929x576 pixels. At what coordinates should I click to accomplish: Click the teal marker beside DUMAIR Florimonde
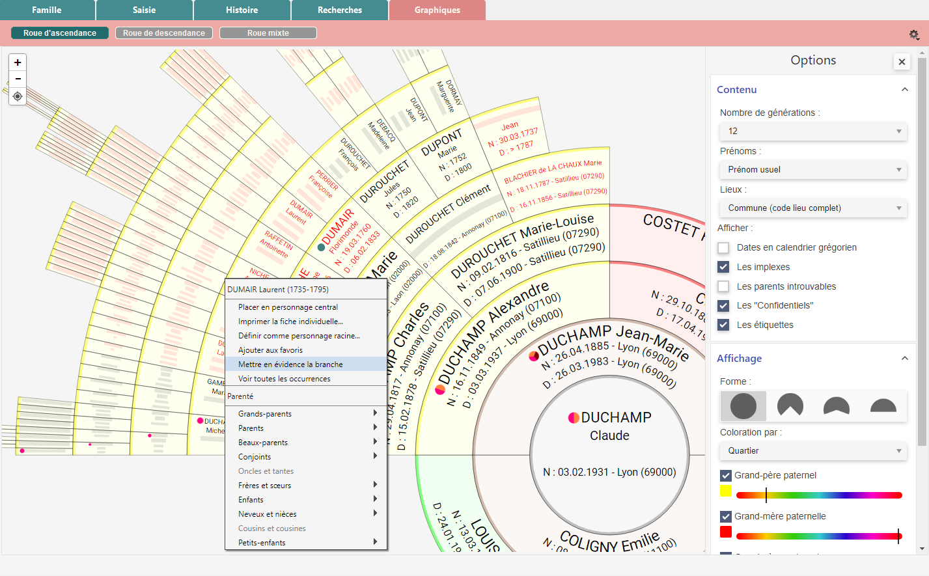pos(321,247)
